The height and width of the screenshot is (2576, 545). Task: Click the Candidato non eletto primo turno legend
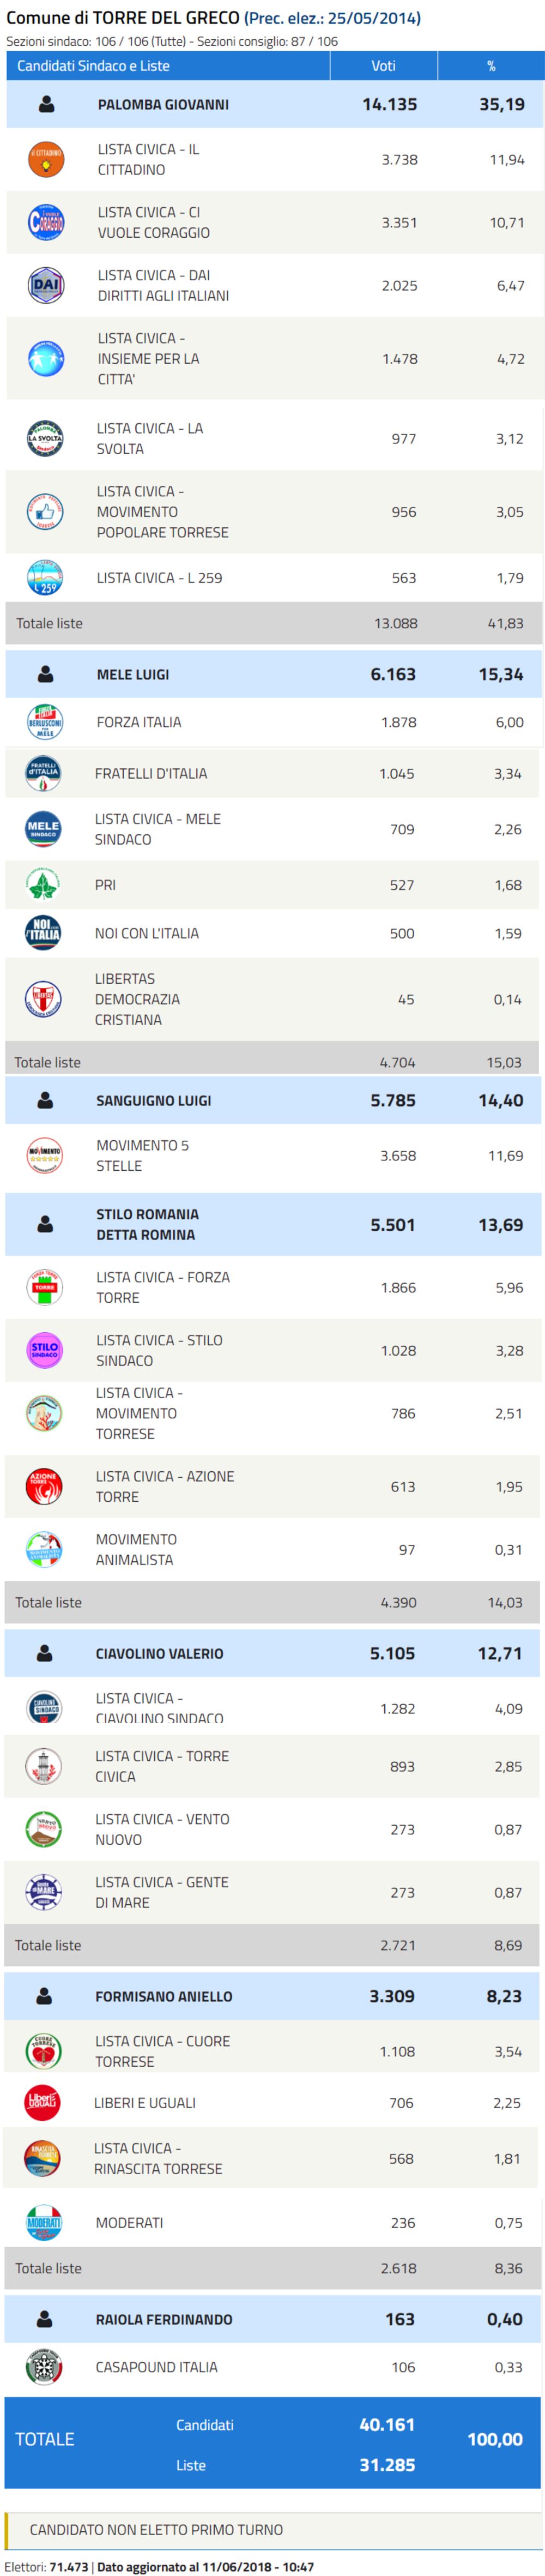click(x=156, y=2529)
